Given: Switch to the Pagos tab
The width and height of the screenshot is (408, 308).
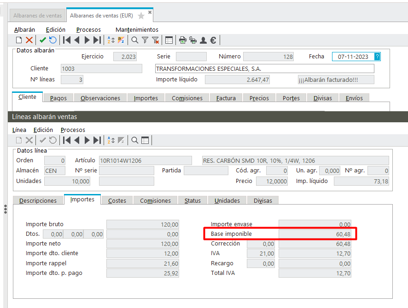Looking at the screenshot, I should pos(58,98).
